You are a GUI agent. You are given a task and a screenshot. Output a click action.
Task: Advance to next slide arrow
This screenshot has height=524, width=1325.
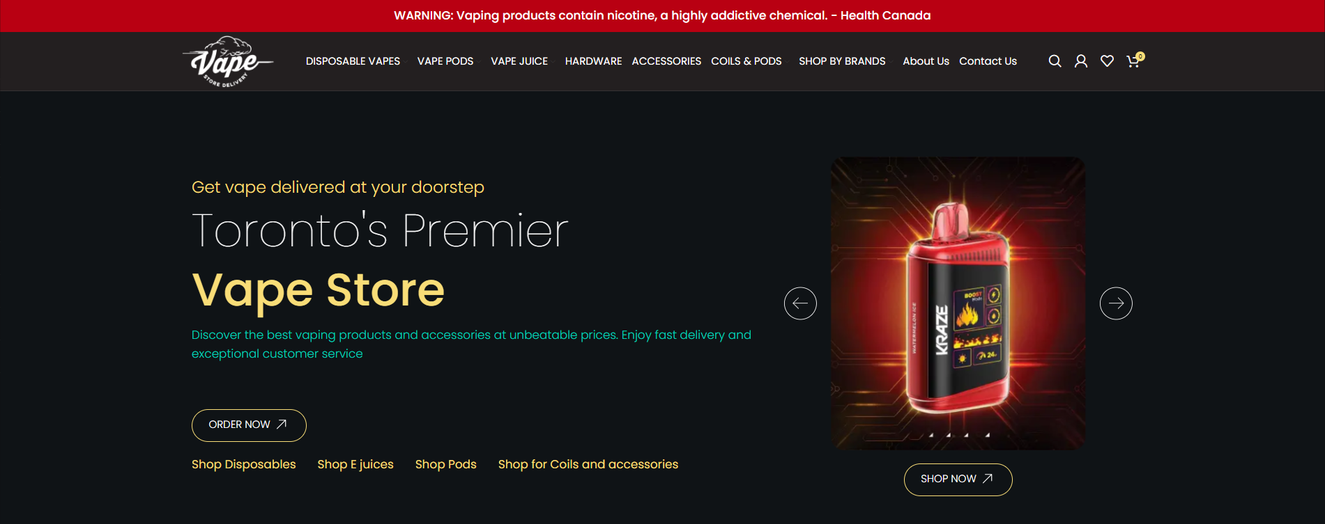[x=1116, y=303]
